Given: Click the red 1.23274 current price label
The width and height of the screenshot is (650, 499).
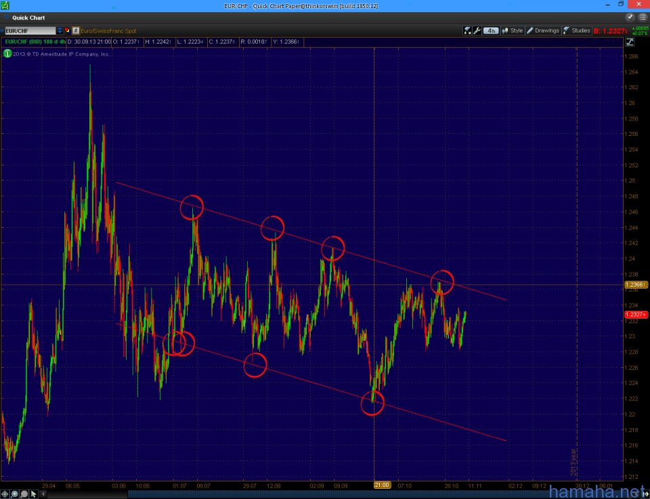Looking at the screenshot, I should pyautogui.click(x=636, y=314).
